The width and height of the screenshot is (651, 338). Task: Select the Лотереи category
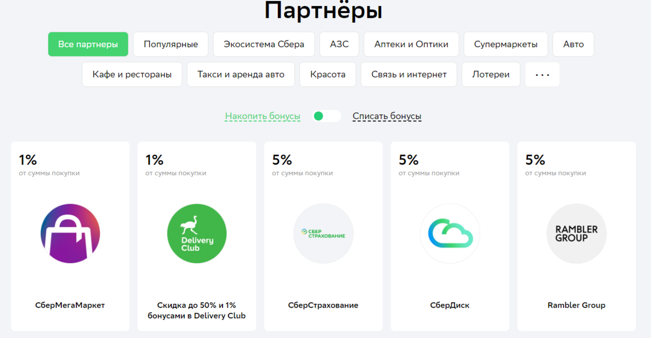[x=491, y=74]
